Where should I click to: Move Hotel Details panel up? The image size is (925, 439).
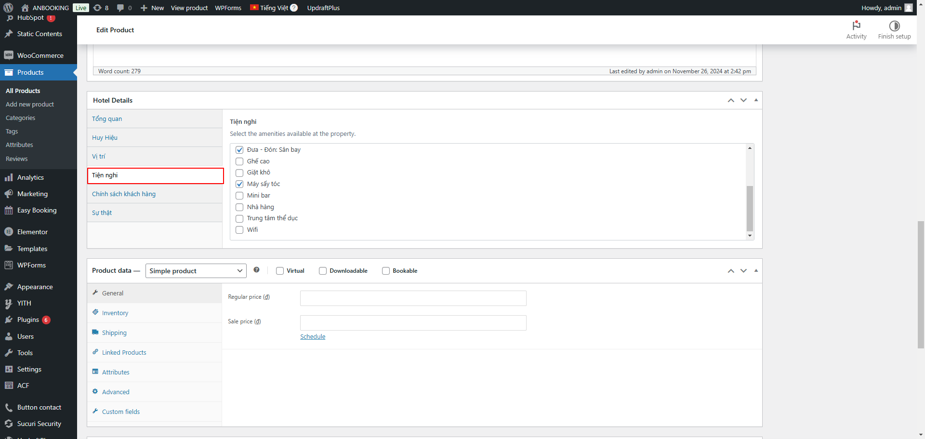[731, 100]
